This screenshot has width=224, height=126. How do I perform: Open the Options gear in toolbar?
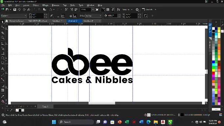coord(137,10)
